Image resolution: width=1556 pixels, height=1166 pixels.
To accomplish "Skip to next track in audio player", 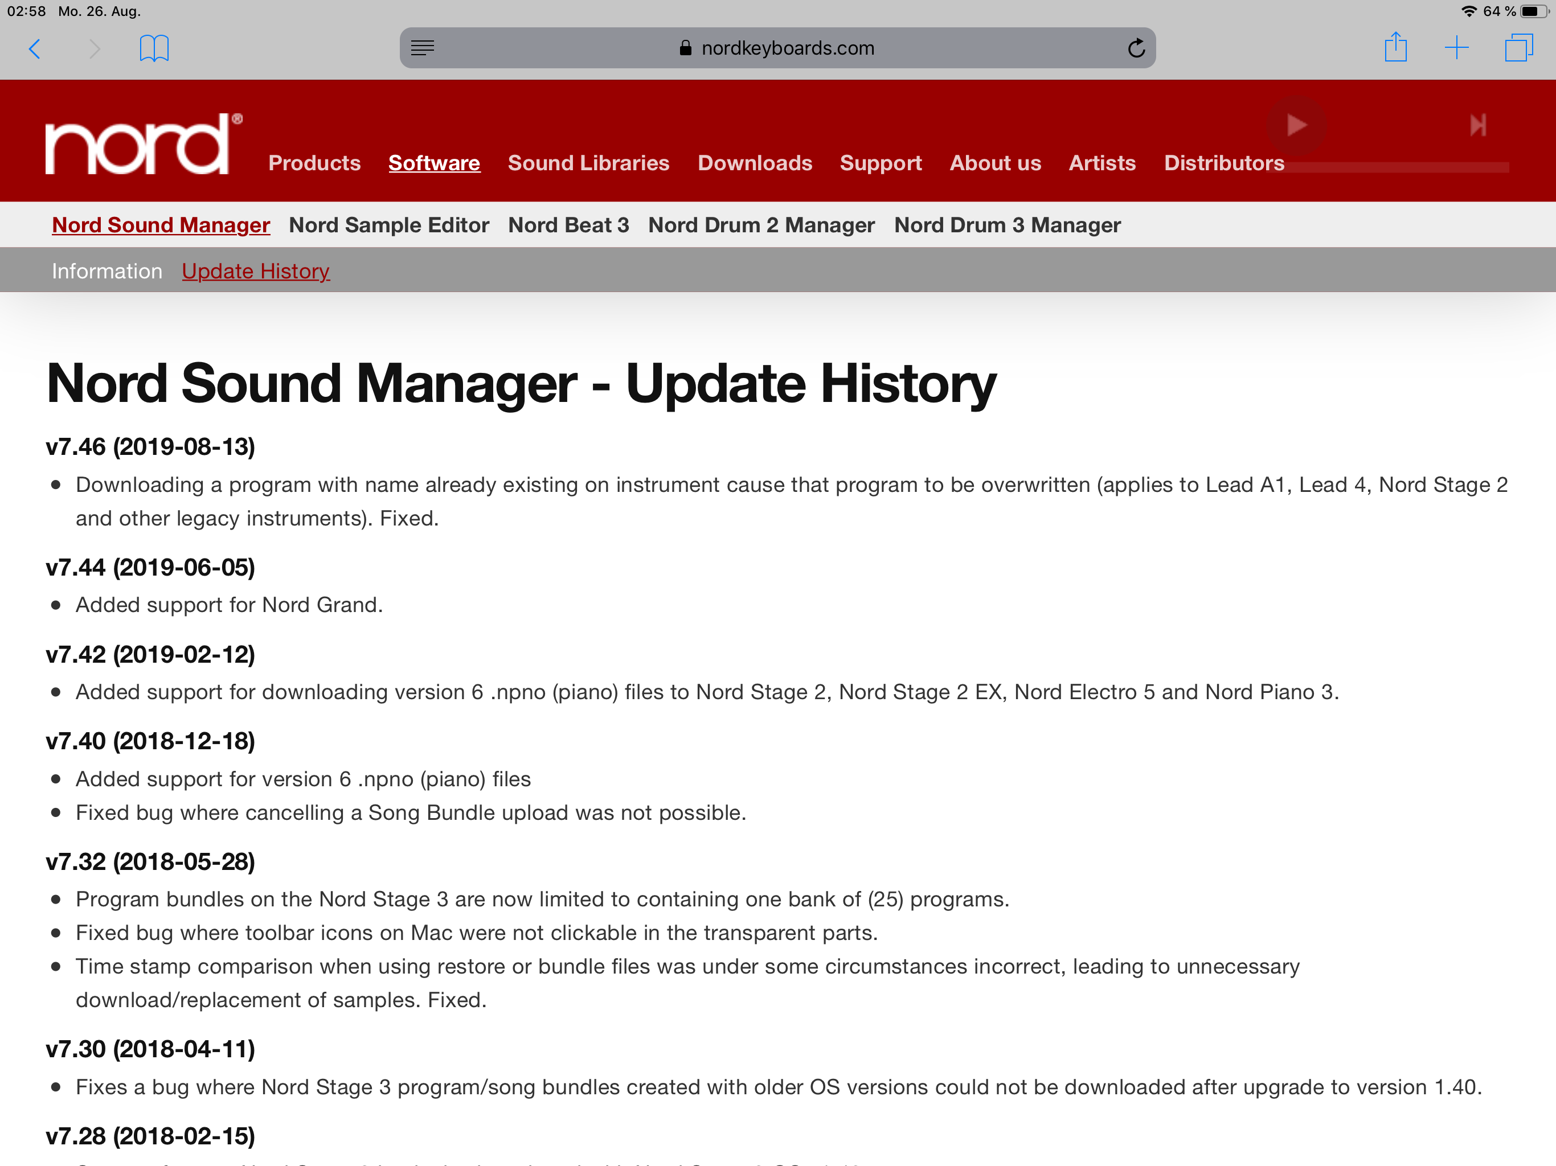I will click(1478, 125).
